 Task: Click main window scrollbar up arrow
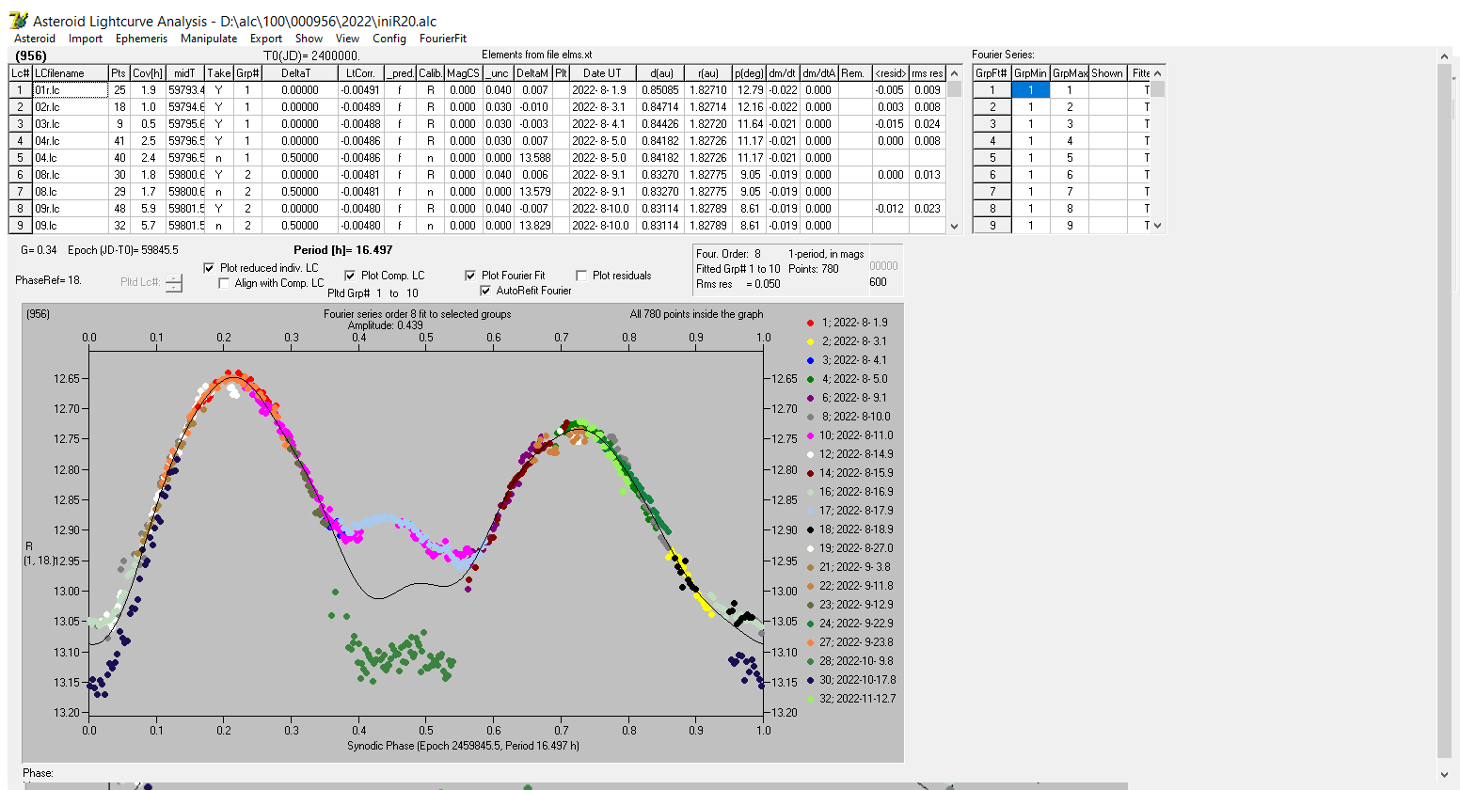1445,55
